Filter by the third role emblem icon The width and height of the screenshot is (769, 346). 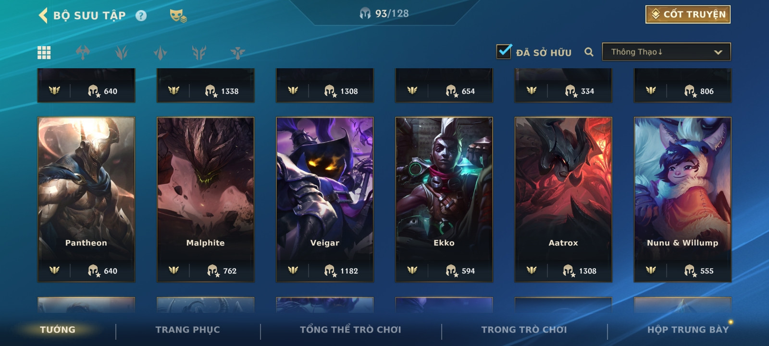point(161,52)
